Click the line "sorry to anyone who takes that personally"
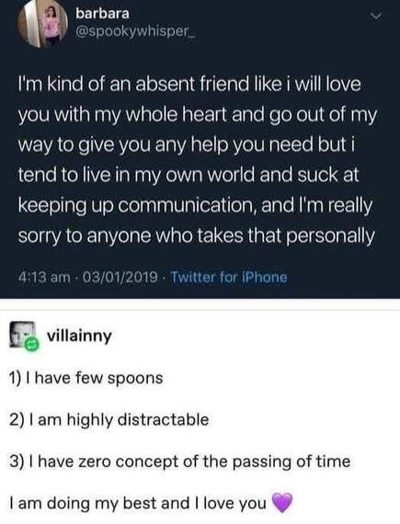Screen dimensions: 400x524 point(196,236)
